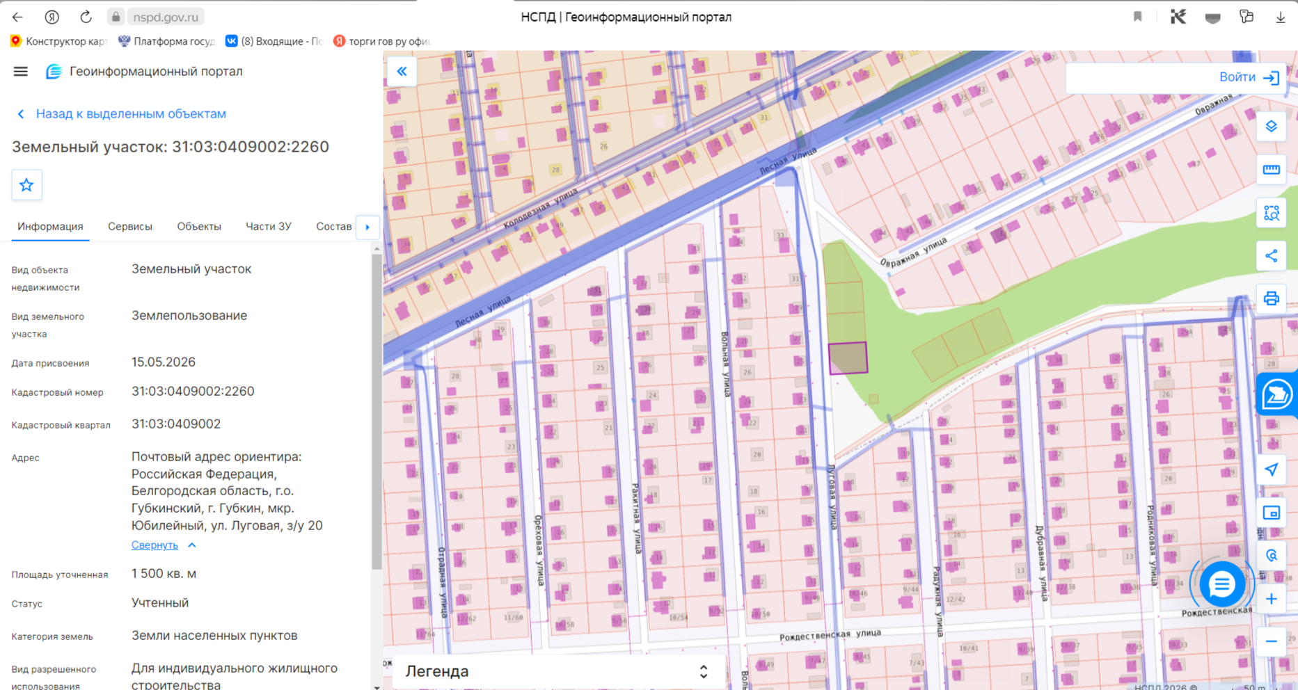1298x690 pixels.
Task: Activate the area search selection tool
Action: (1271, 213)
